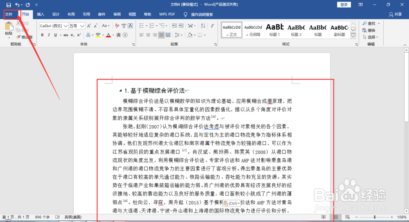
Task: Open the 引用 ribbon tab
Action: click(x=86, y=14)
